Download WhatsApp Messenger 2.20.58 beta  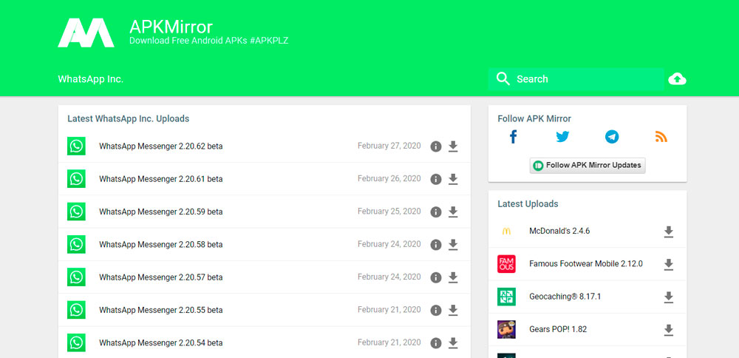click(453, 244)
